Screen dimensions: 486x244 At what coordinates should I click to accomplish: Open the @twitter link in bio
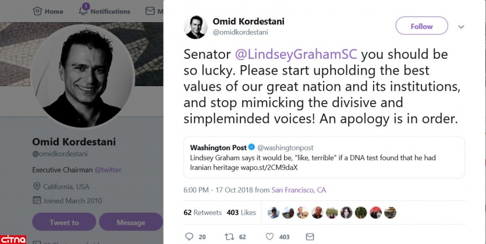[108, 170]
